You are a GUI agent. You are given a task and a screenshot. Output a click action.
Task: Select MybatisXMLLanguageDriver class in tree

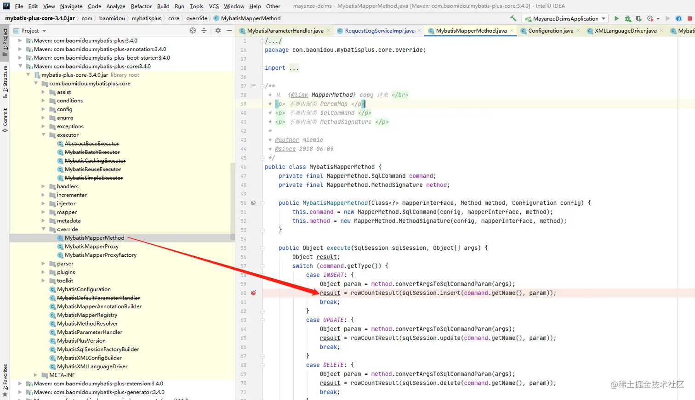pos(92,366)
